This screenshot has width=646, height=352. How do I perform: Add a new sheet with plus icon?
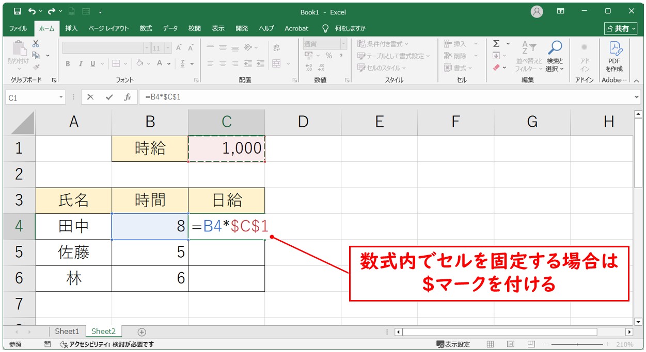142,332
